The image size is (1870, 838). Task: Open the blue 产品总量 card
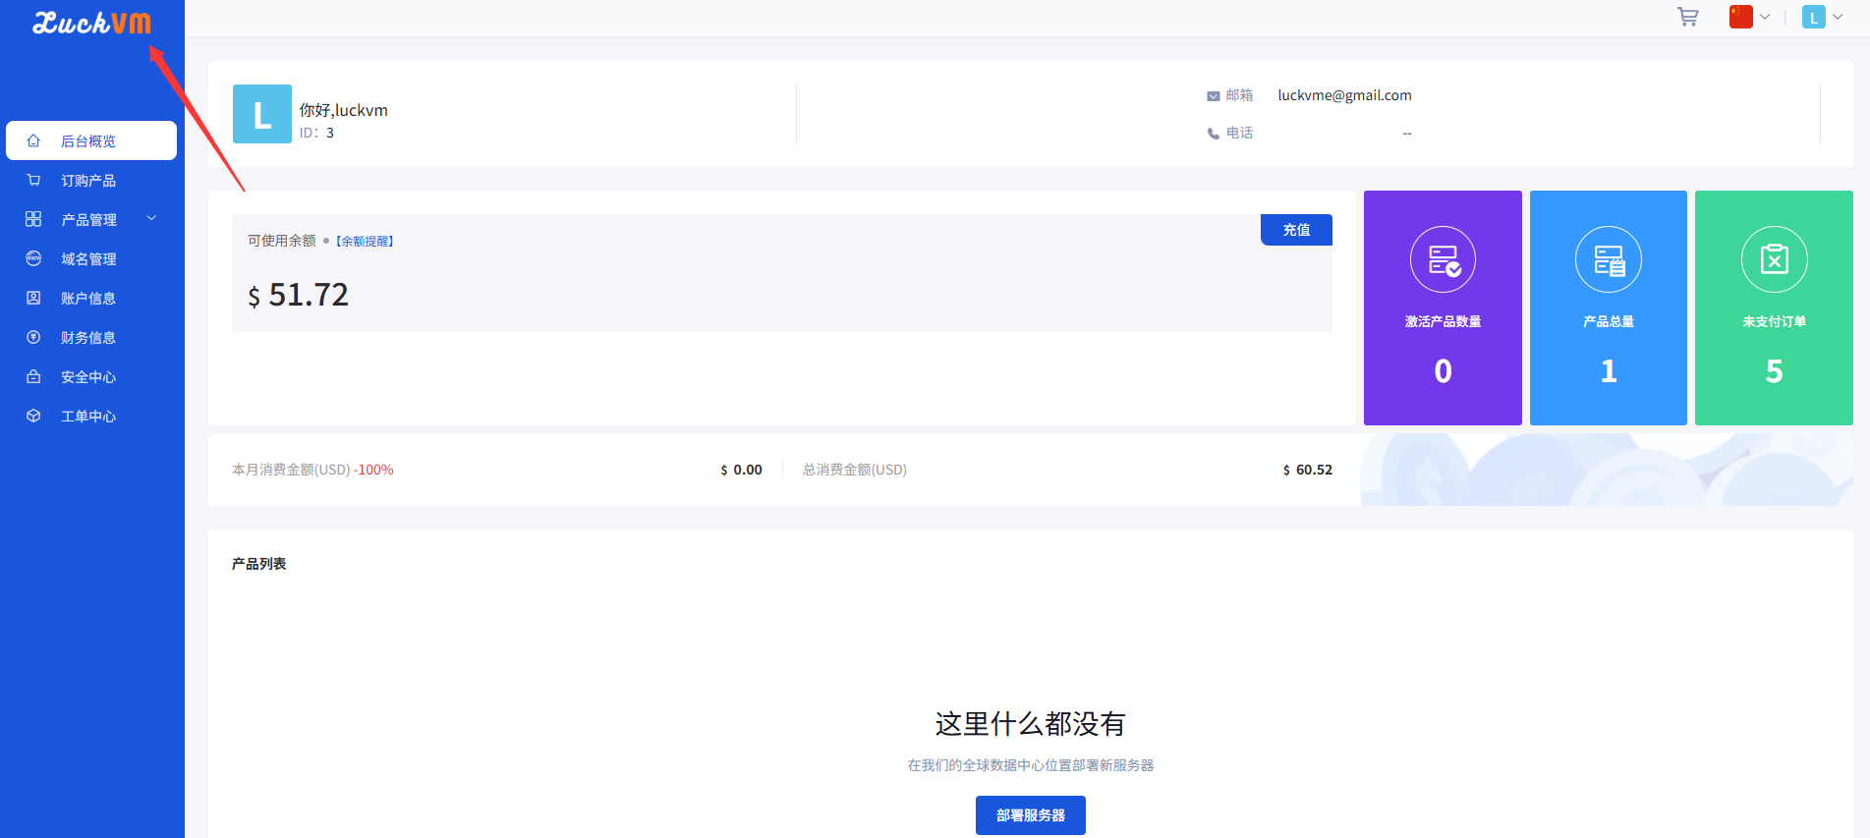coord(1609,307)
